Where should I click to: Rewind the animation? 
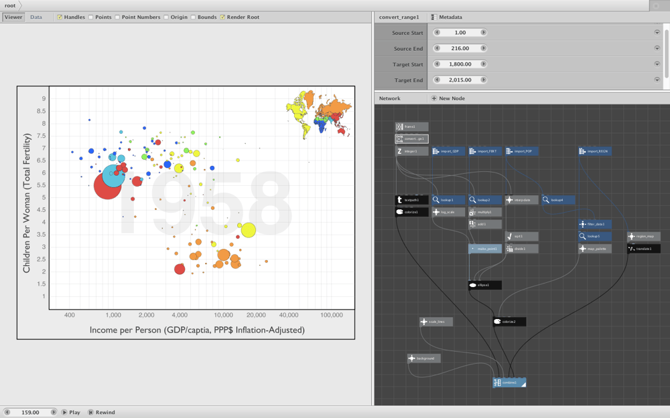pyautogui.click(x=101, y=413)
